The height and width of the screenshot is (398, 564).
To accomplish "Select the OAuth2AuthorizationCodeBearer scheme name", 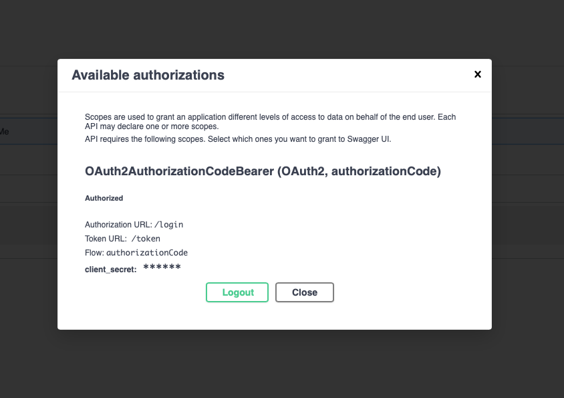I will (177, 172).
